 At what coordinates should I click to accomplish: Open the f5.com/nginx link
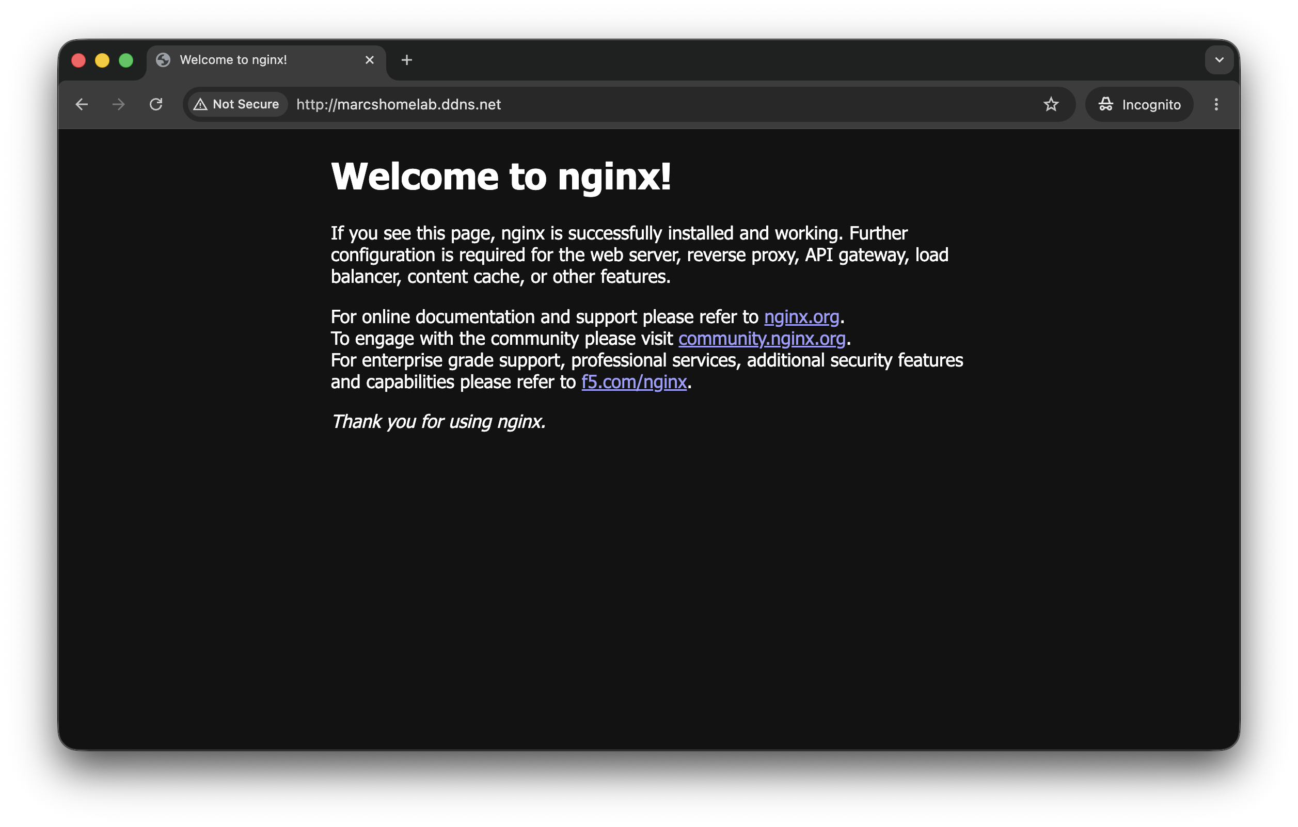[634, 381]
